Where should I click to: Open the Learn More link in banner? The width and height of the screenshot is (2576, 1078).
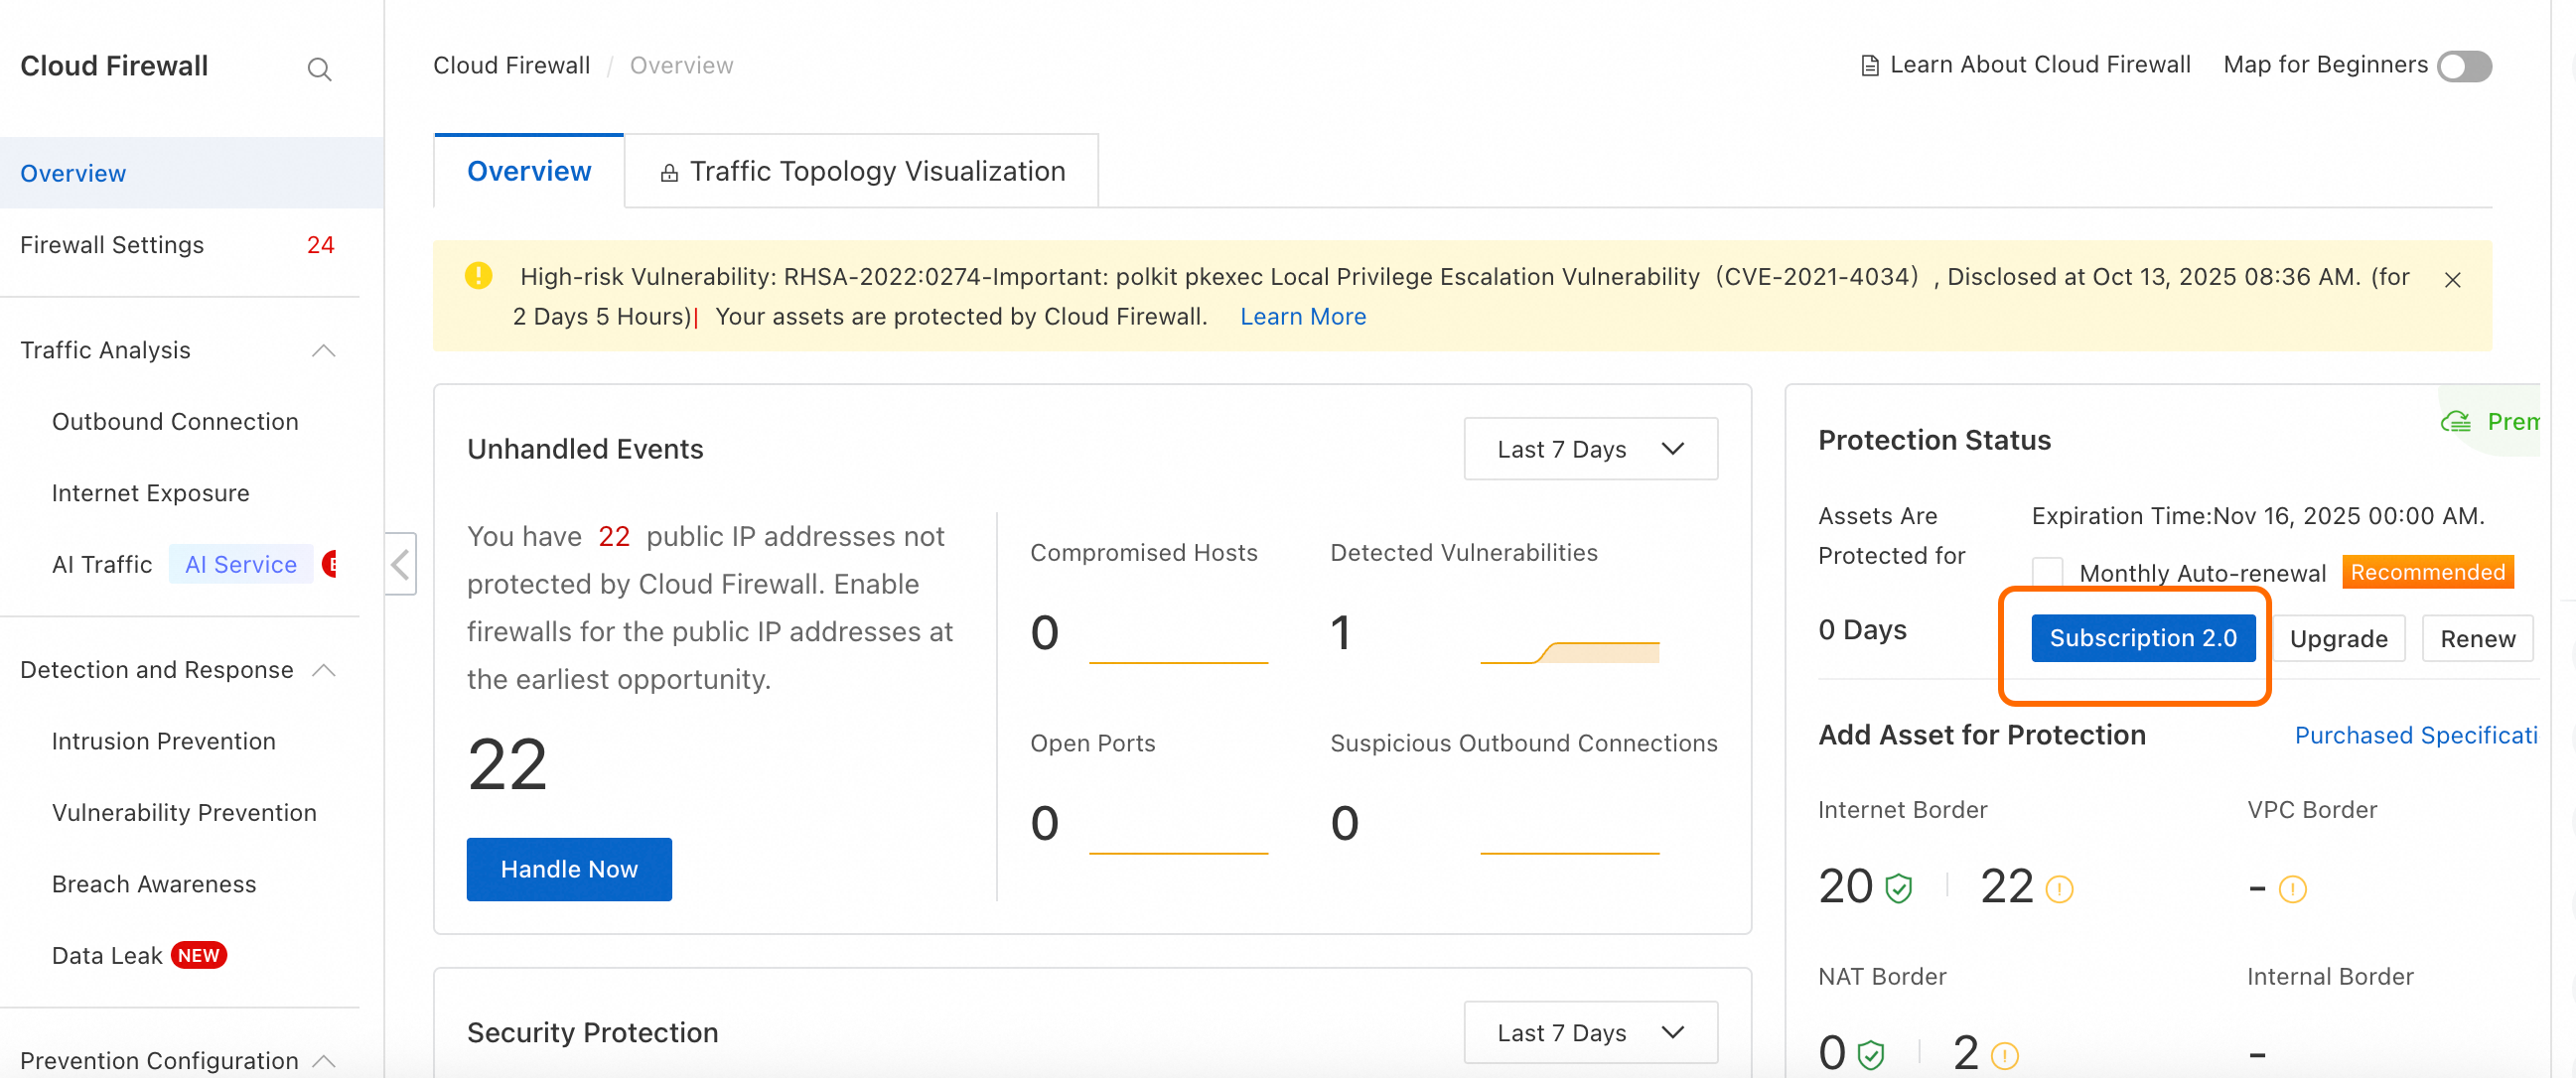1302,316
